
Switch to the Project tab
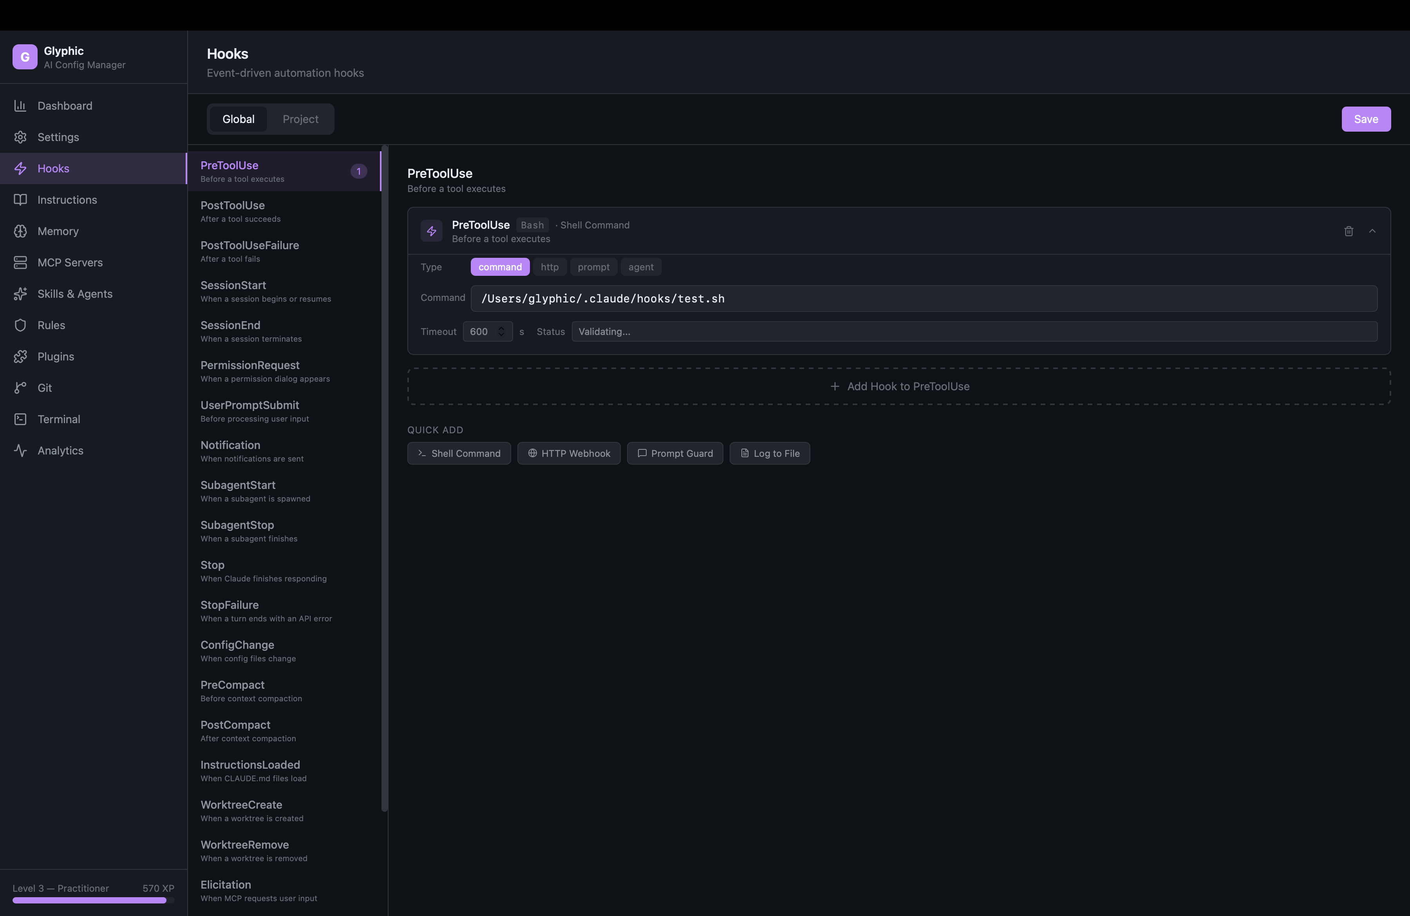tap(300, 119)
